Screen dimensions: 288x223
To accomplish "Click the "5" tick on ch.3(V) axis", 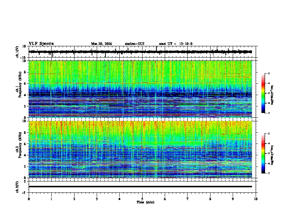I will click(25, 181).
